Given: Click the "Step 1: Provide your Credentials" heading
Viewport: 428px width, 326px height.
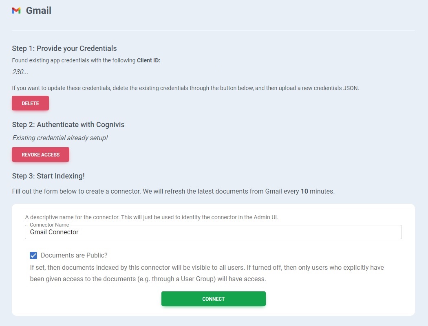Looking at the screenshot, I should (64, 48).
